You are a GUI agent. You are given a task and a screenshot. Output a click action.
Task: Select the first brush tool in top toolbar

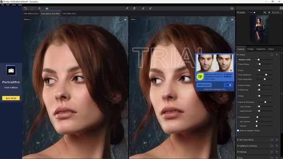pos(127,8)
